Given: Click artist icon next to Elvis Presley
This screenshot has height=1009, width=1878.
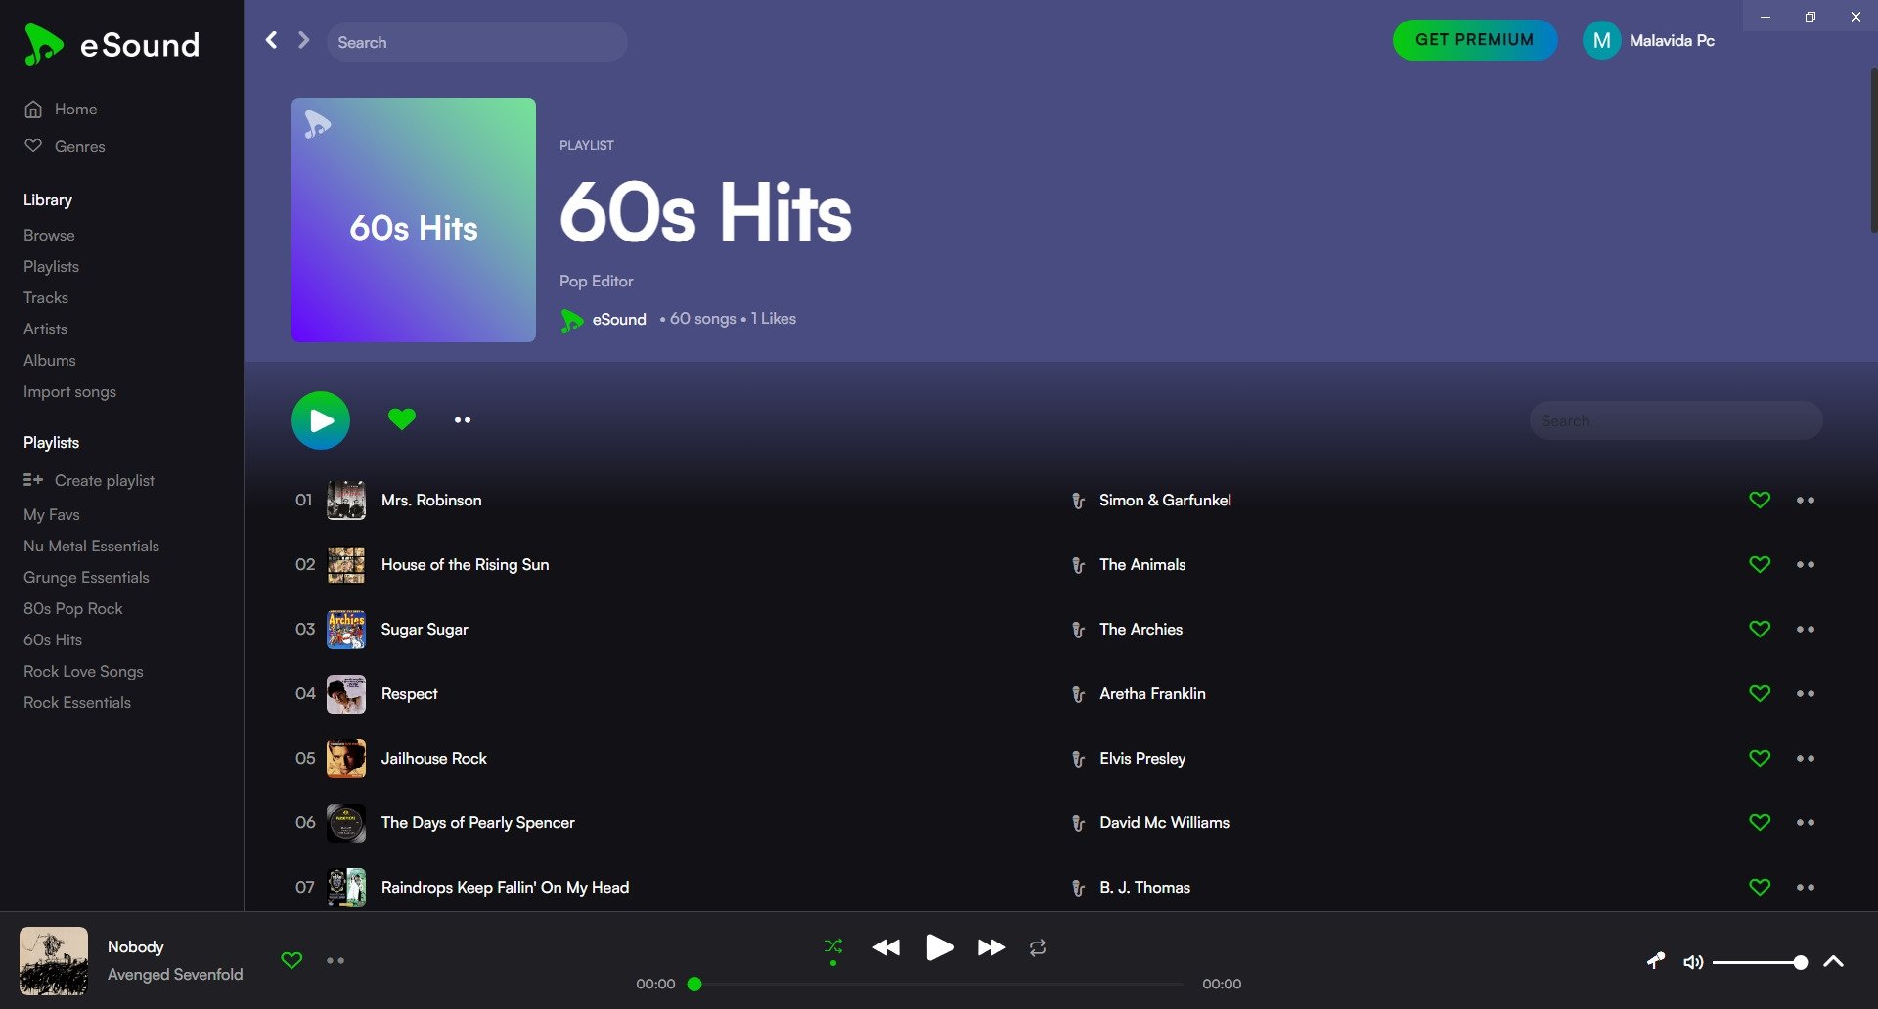Looking at the screenshot, I should [x=1078, y=759].
